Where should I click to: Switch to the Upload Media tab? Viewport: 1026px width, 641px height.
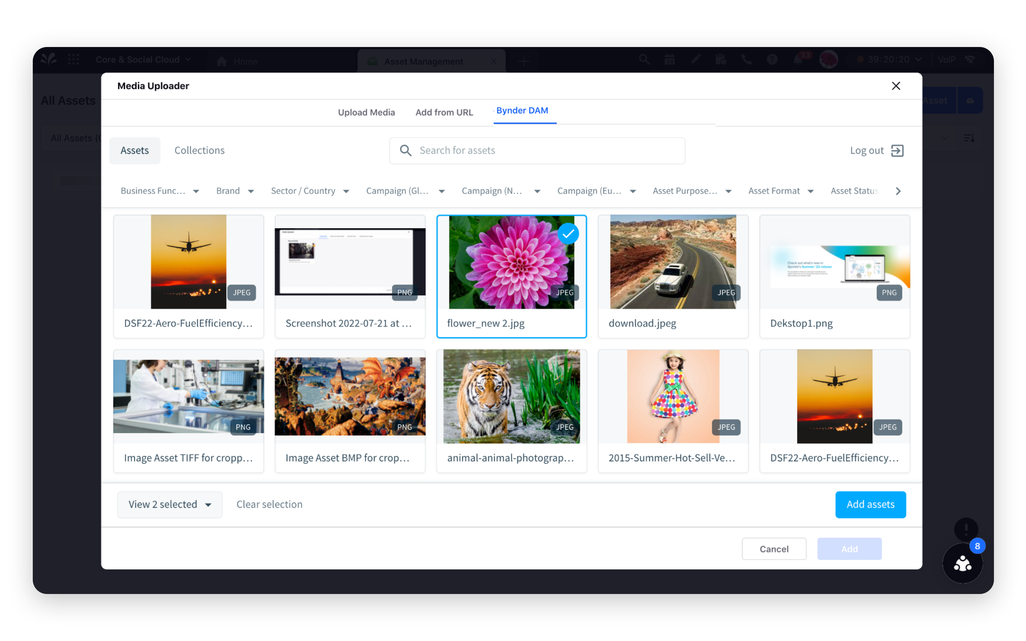(366, 112)
